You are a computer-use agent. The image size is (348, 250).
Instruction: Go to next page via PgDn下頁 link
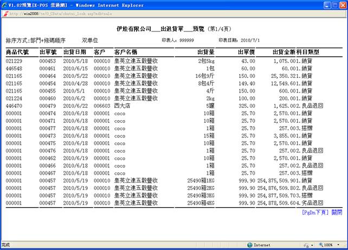315,213
